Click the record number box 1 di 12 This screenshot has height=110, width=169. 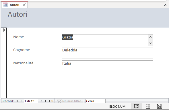[31, 101]
